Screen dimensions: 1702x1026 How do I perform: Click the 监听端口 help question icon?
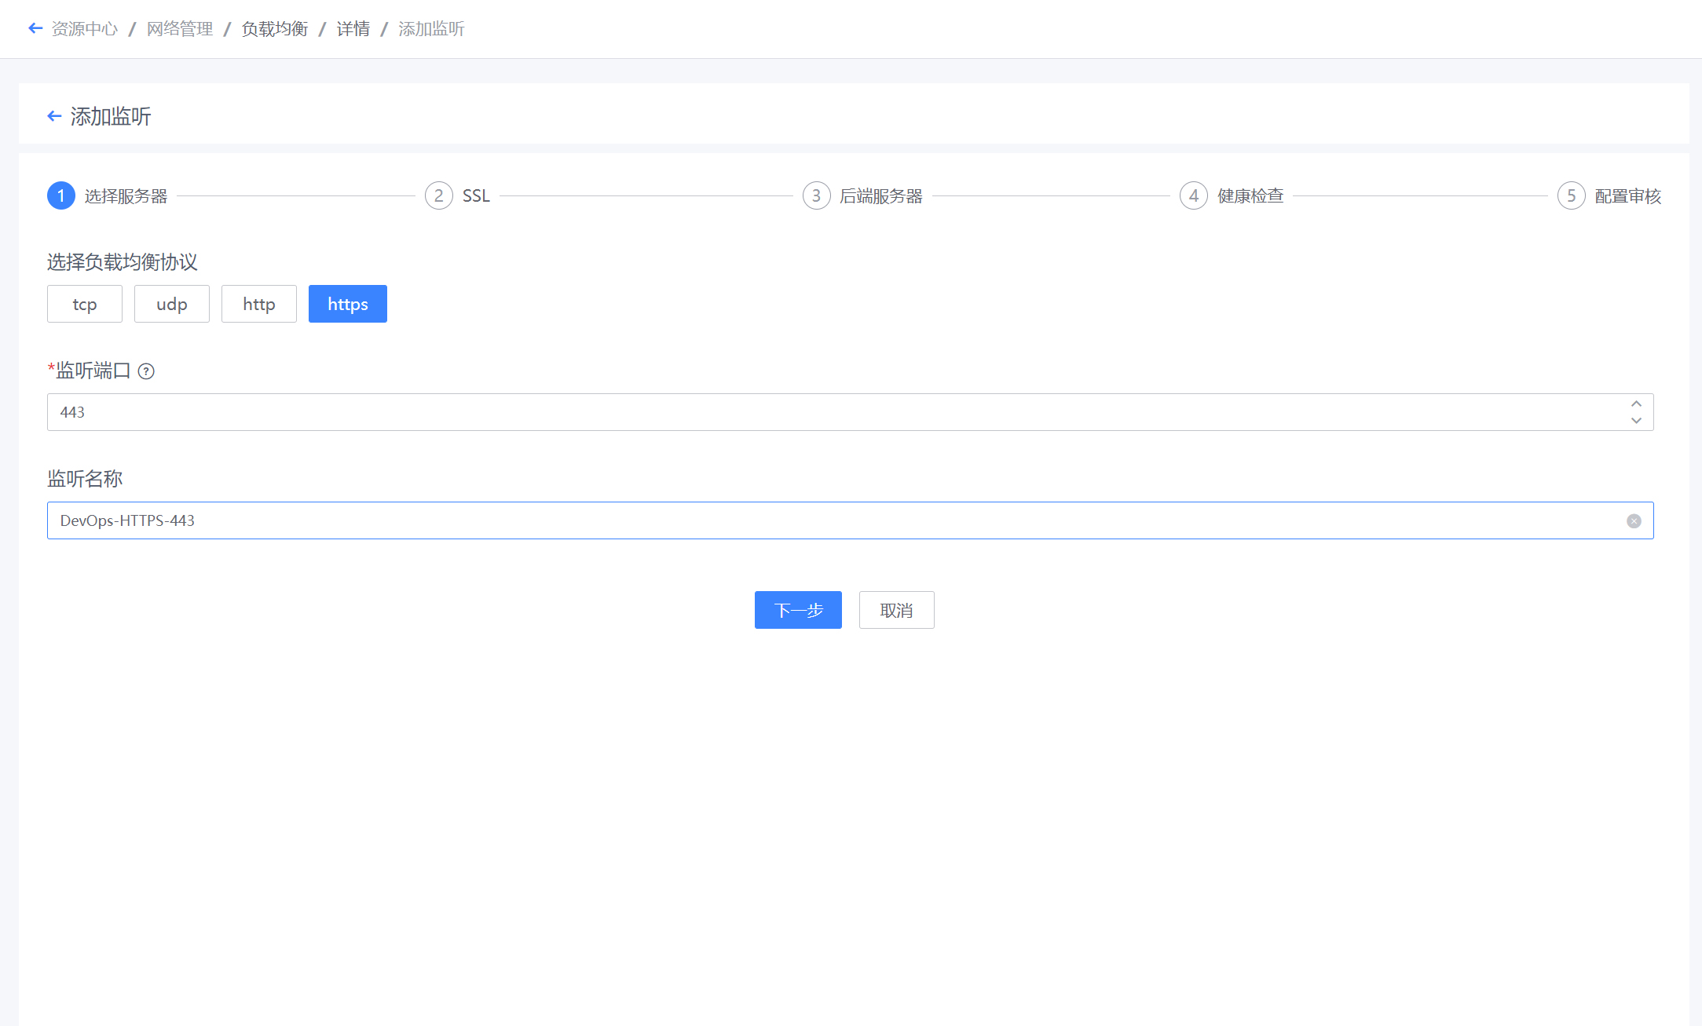(x=146, y=371)
